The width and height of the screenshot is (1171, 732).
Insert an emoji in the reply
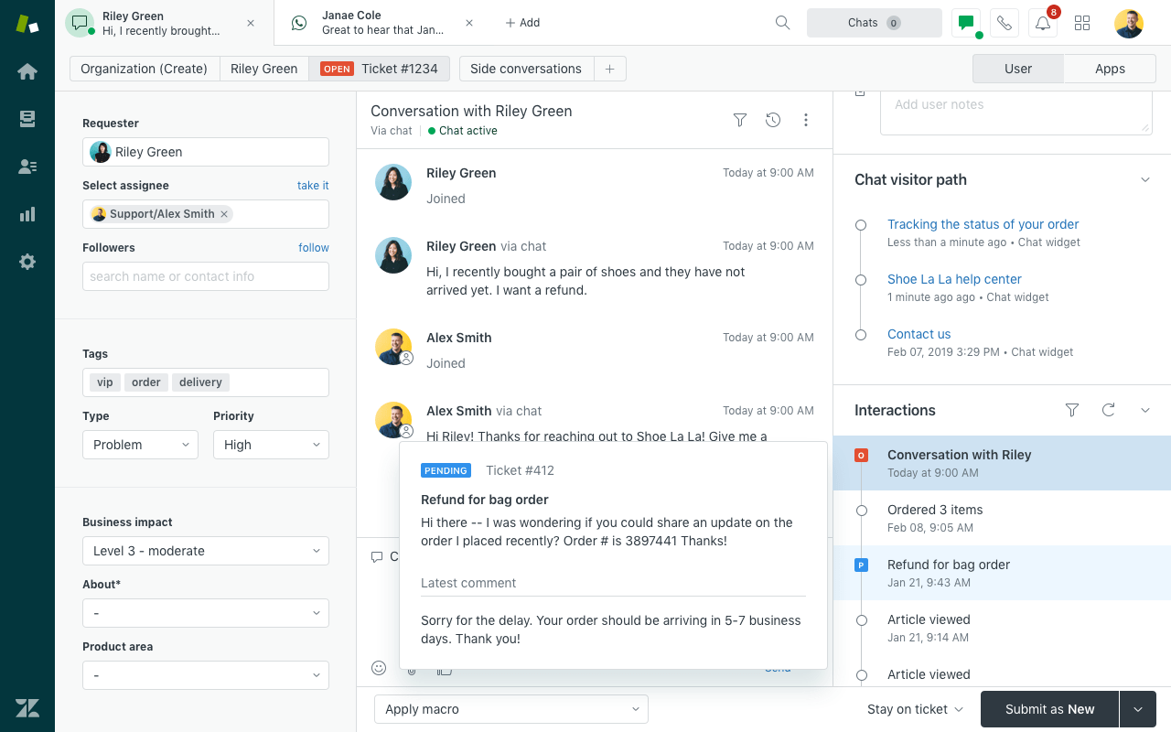[379, 668]
